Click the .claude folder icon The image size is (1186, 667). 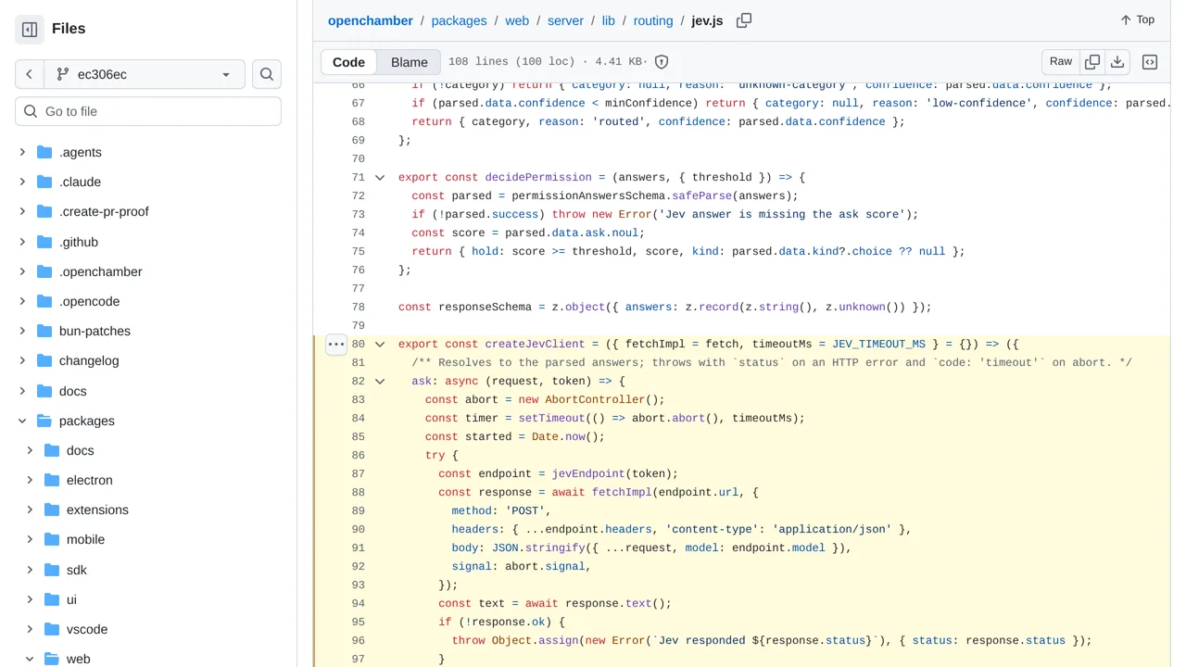click(44, 182)
